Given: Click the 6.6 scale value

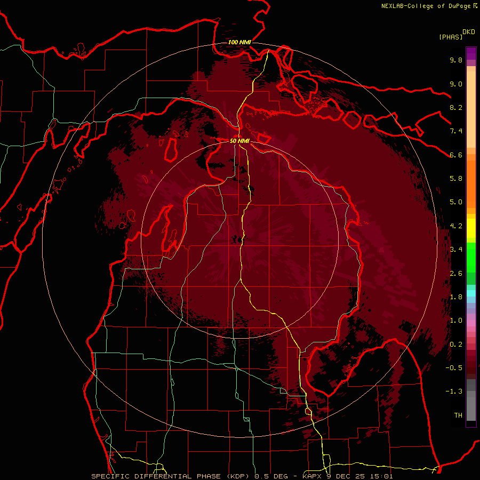Looking at the screenshot, I should (456, 155).
